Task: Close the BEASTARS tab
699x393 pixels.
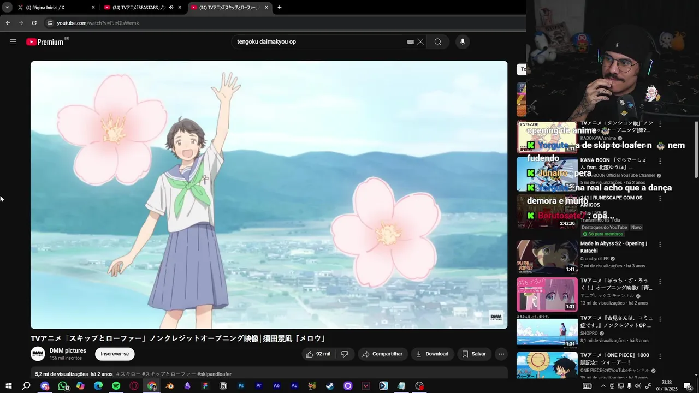Action: 180,8
